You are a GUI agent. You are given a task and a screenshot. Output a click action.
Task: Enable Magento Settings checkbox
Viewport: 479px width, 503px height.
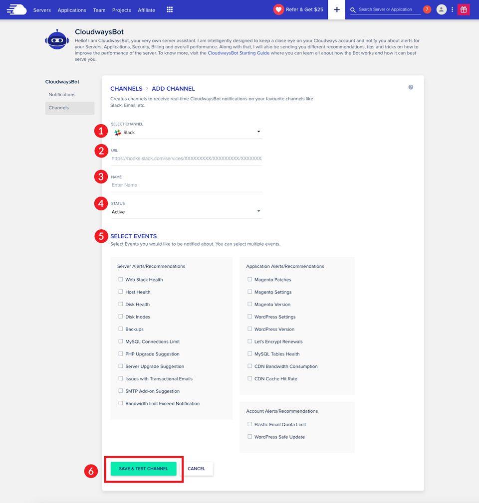pos(250,292)
